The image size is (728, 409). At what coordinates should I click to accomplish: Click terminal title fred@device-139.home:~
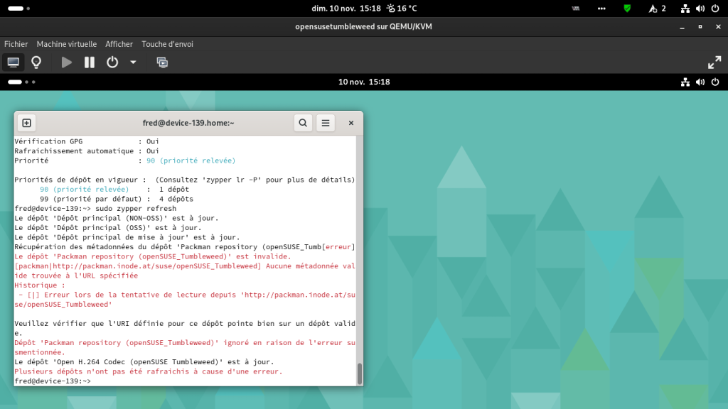(x=188, y=123)
